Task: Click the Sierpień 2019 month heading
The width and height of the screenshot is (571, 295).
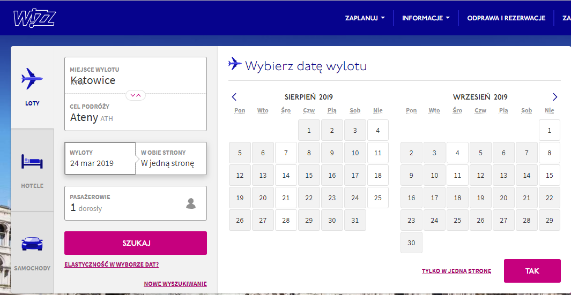Action: tap(309, 97)
